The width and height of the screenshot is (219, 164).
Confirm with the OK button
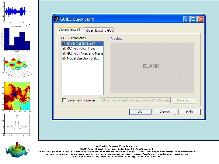point(140,112)
